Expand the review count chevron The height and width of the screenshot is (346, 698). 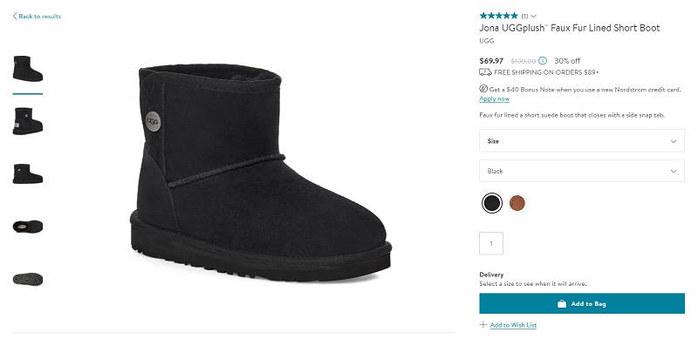pos(534,17)
